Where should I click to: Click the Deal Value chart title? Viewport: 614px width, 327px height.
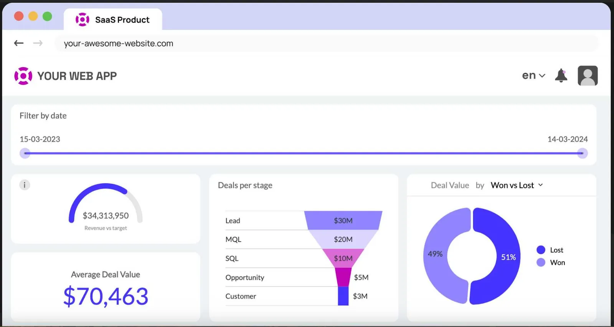[450, 185]
